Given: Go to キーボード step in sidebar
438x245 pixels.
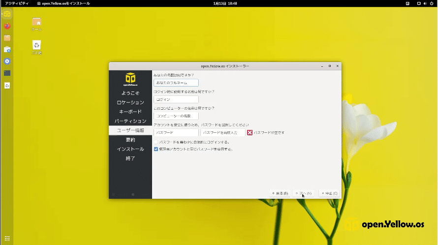Looking at the screenshot, I should [130, 112].
